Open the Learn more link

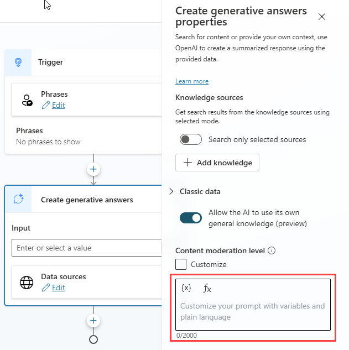point(192,81)
